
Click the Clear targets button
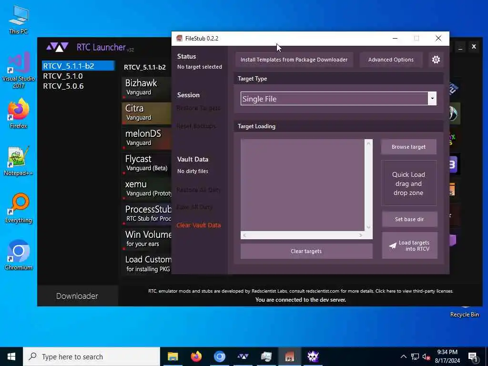(306, 251)
